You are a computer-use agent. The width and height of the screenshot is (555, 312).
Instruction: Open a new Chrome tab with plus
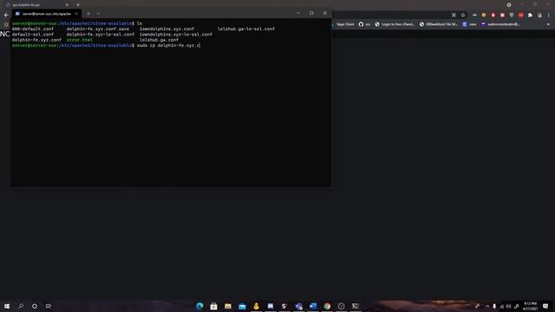click(78, 5)
